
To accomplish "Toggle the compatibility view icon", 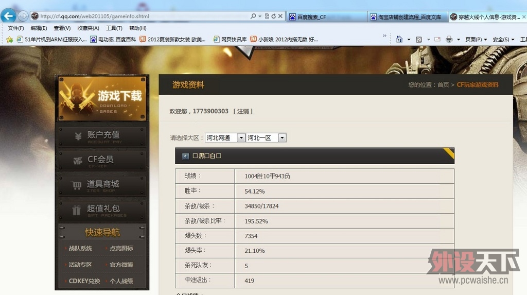I will click(267, 16).
